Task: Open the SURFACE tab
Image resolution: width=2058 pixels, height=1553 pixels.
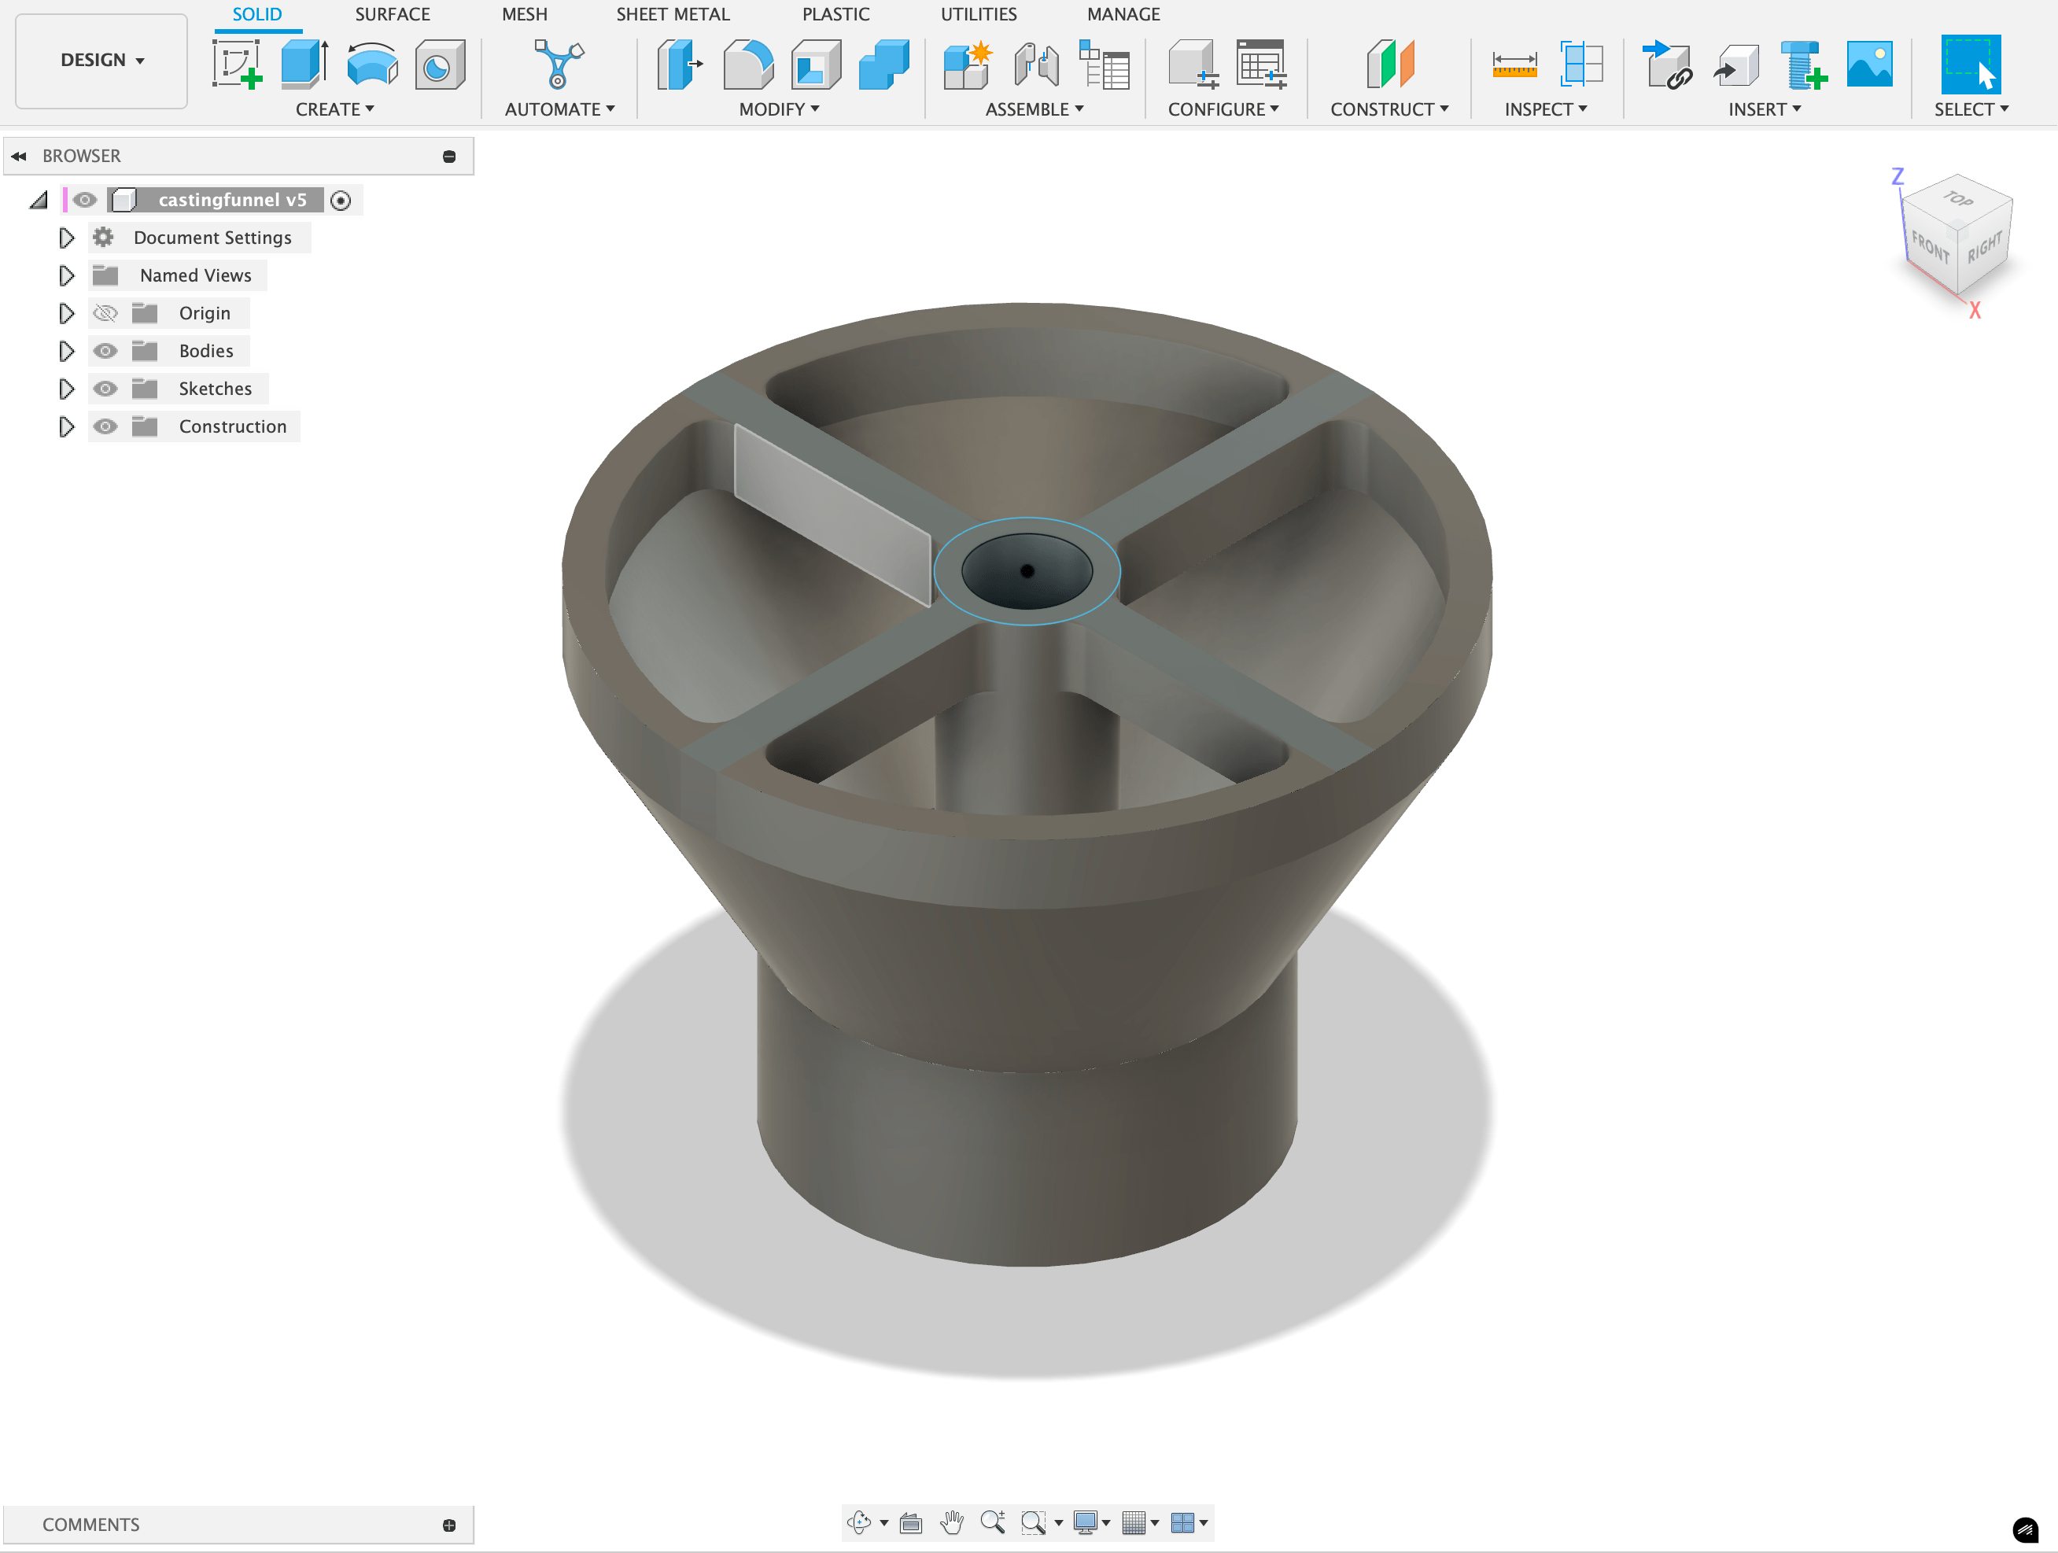Action: [392, 14]
